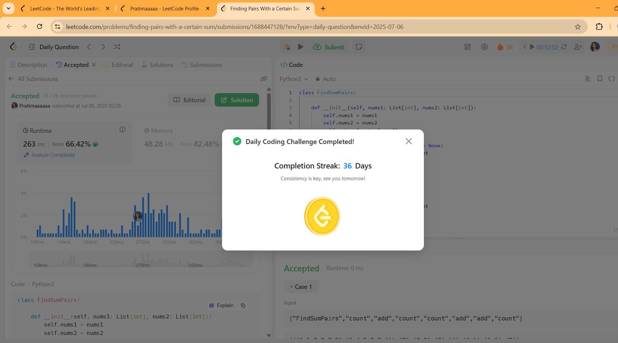Click the Auto lock toggle in editor bar
618x343 pixels.
[x=324, y=78]
